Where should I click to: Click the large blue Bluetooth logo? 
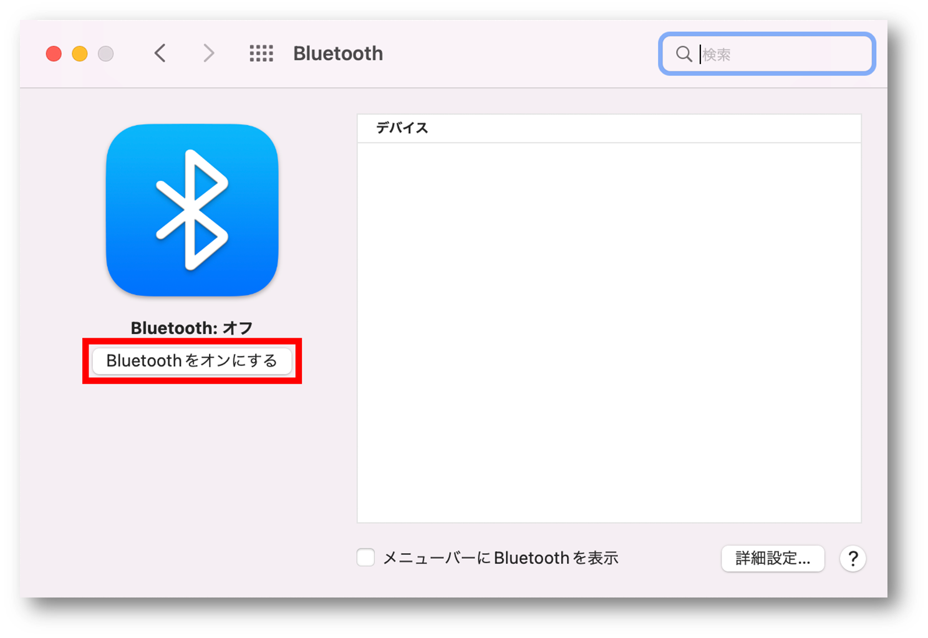(x=192, y=210)
